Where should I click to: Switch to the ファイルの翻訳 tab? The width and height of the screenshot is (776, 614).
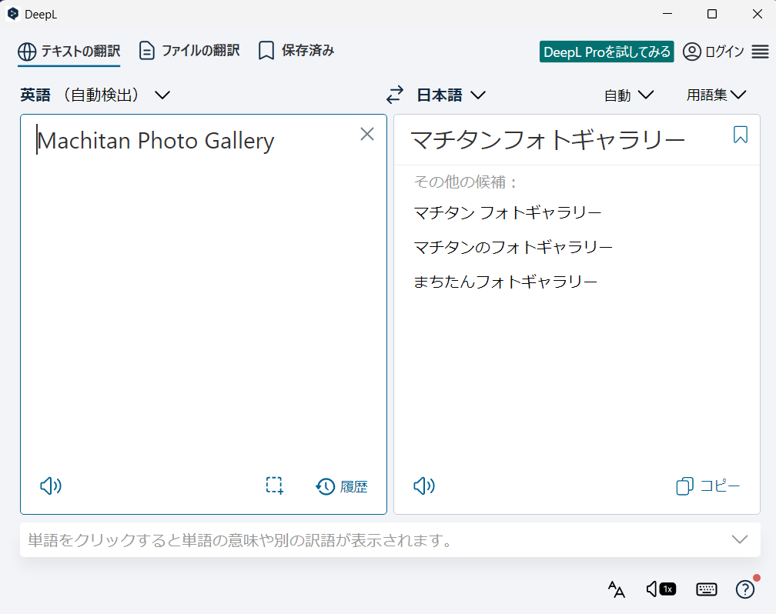click(189, 51)
